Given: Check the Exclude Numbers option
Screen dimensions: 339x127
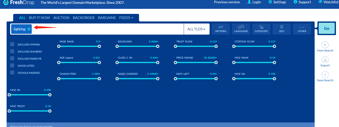Looking at the screenshot, I should (x=12, y=52).
